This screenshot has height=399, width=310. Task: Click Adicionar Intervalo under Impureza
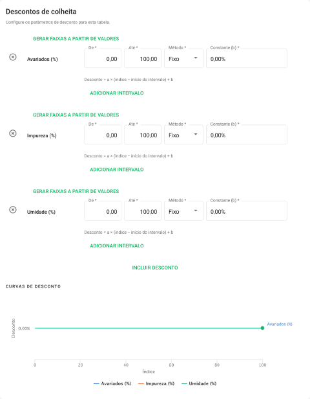click(x=117, y=170)
